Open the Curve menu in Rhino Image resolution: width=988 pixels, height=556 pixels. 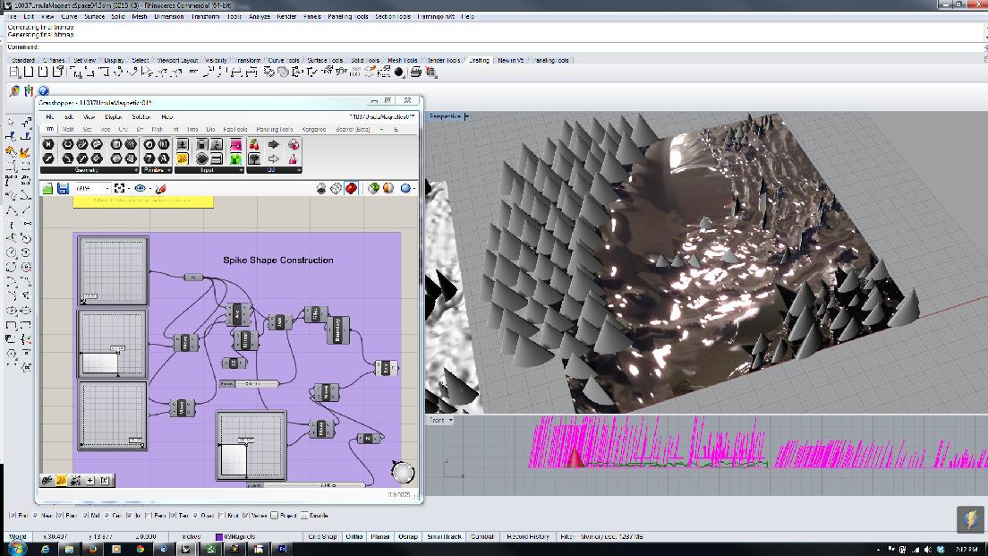(69, 16)
